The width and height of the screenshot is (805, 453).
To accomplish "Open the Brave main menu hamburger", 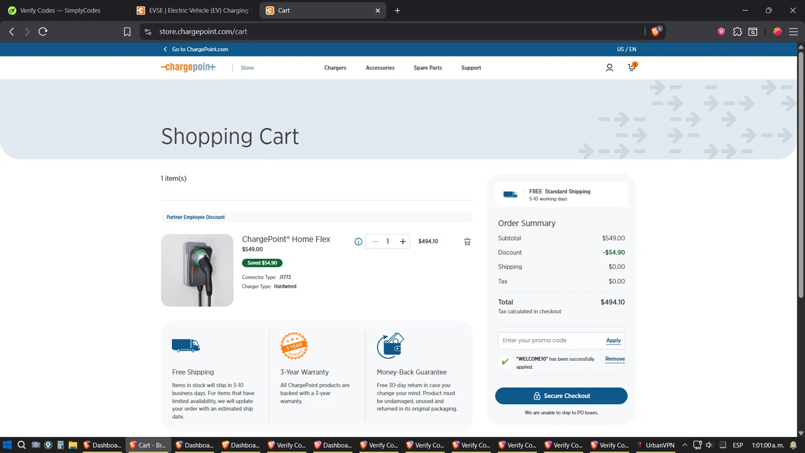I will (x=793, y=32).
